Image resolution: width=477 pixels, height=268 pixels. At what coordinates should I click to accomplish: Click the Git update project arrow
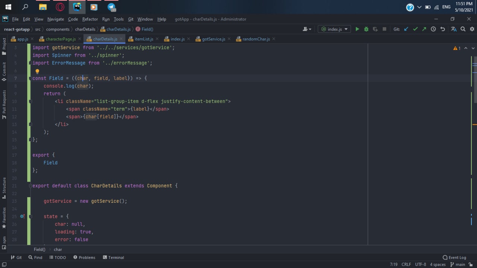pyautogui.click(x=406, y=29)
